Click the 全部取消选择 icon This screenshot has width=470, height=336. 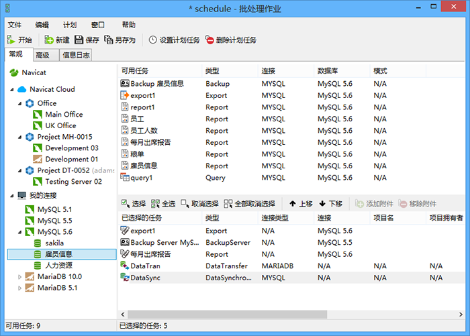pyautogui.click(x=228, y=204)
